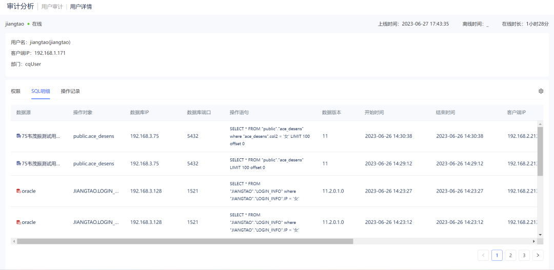Click the 结束时间 column header
The width and height of the screenshot is (554, 270).
[446, 113]
